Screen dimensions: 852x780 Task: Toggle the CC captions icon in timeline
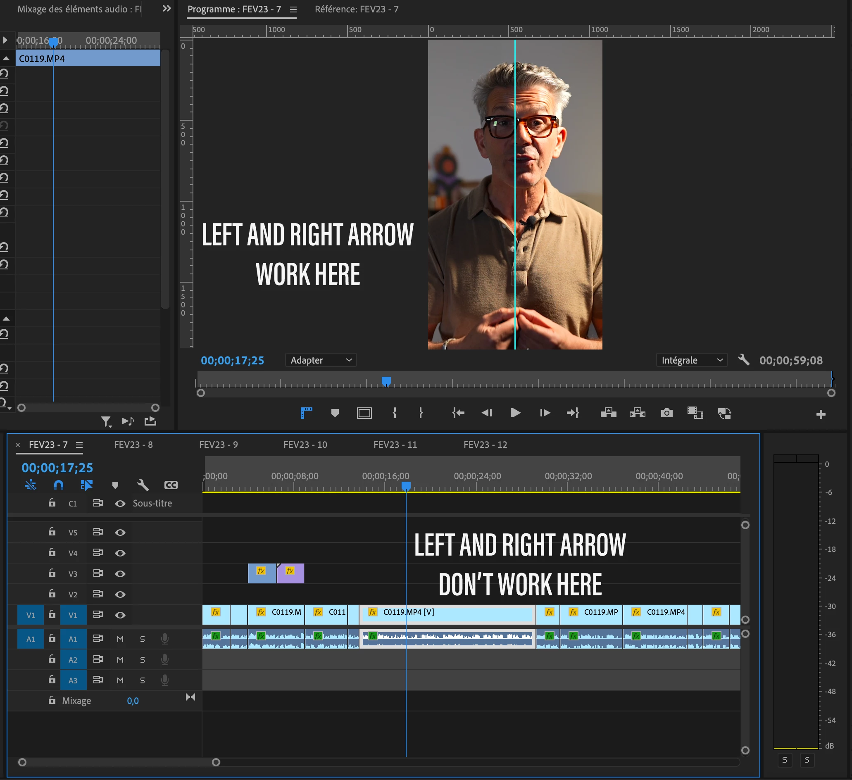click(x=171, y=485)
